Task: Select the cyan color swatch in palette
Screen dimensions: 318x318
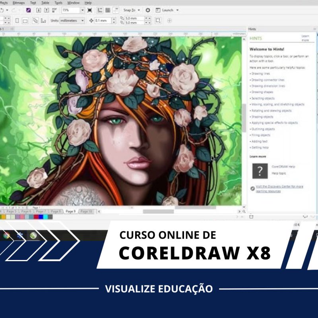Action: coord(46,217)
